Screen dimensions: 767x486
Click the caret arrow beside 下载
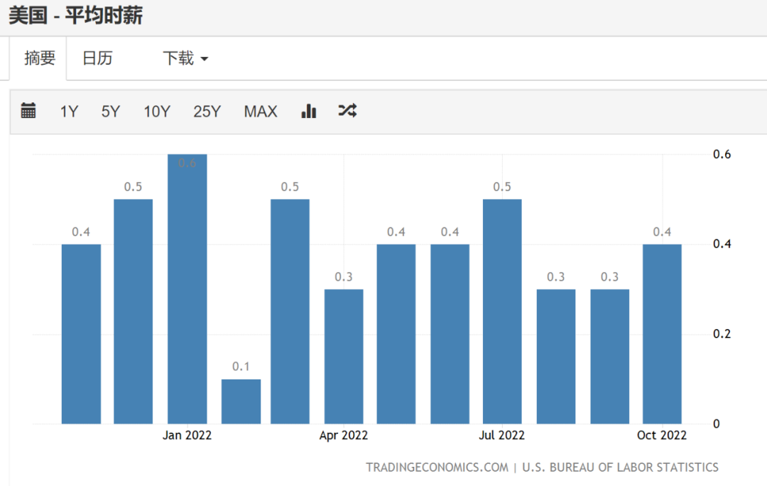click(x=205, y=59)
